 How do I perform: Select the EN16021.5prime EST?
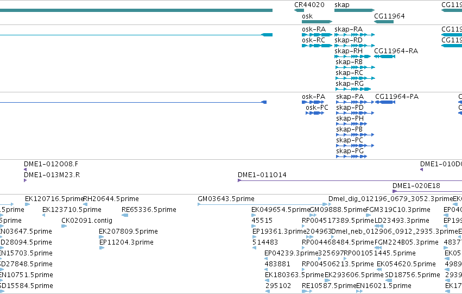pyautogui.click(x=359, y=291)
